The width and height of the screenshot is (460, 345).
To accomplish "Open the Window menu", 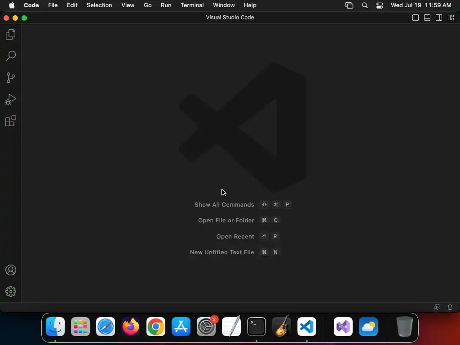I will (224, 5).
